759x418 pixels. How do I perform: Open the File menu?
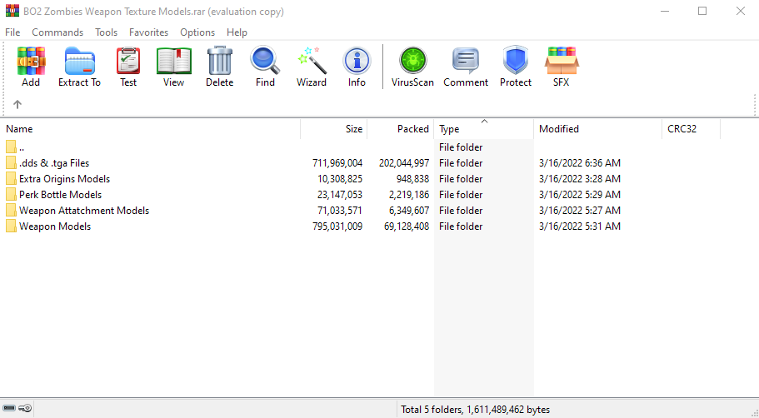click(x=12, y=32)
